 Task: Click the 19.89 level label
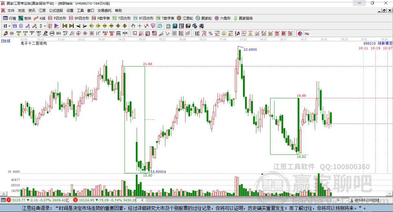pyautogui.click(x=301, y=96)
